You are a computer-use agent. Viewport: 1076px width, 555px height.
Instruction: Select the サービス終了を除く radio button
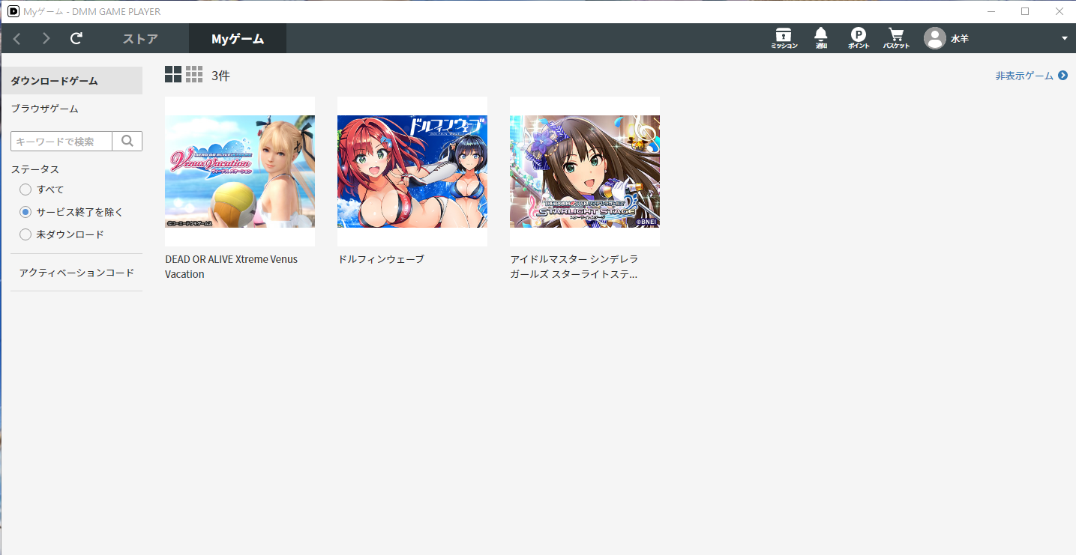click(x=25, y=212)
